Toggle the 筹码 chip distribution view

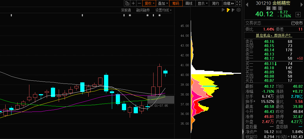(176, 3)
